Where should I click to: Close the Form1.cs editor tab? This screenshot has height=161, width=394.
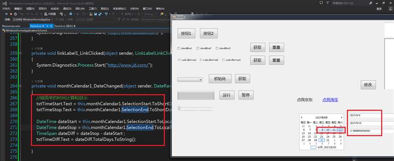(x=51, y=26)
